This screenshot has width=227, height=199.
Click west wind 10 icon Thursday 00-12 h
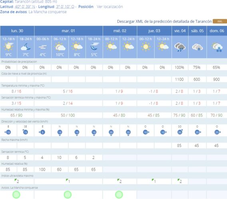(x=146, y=132)
